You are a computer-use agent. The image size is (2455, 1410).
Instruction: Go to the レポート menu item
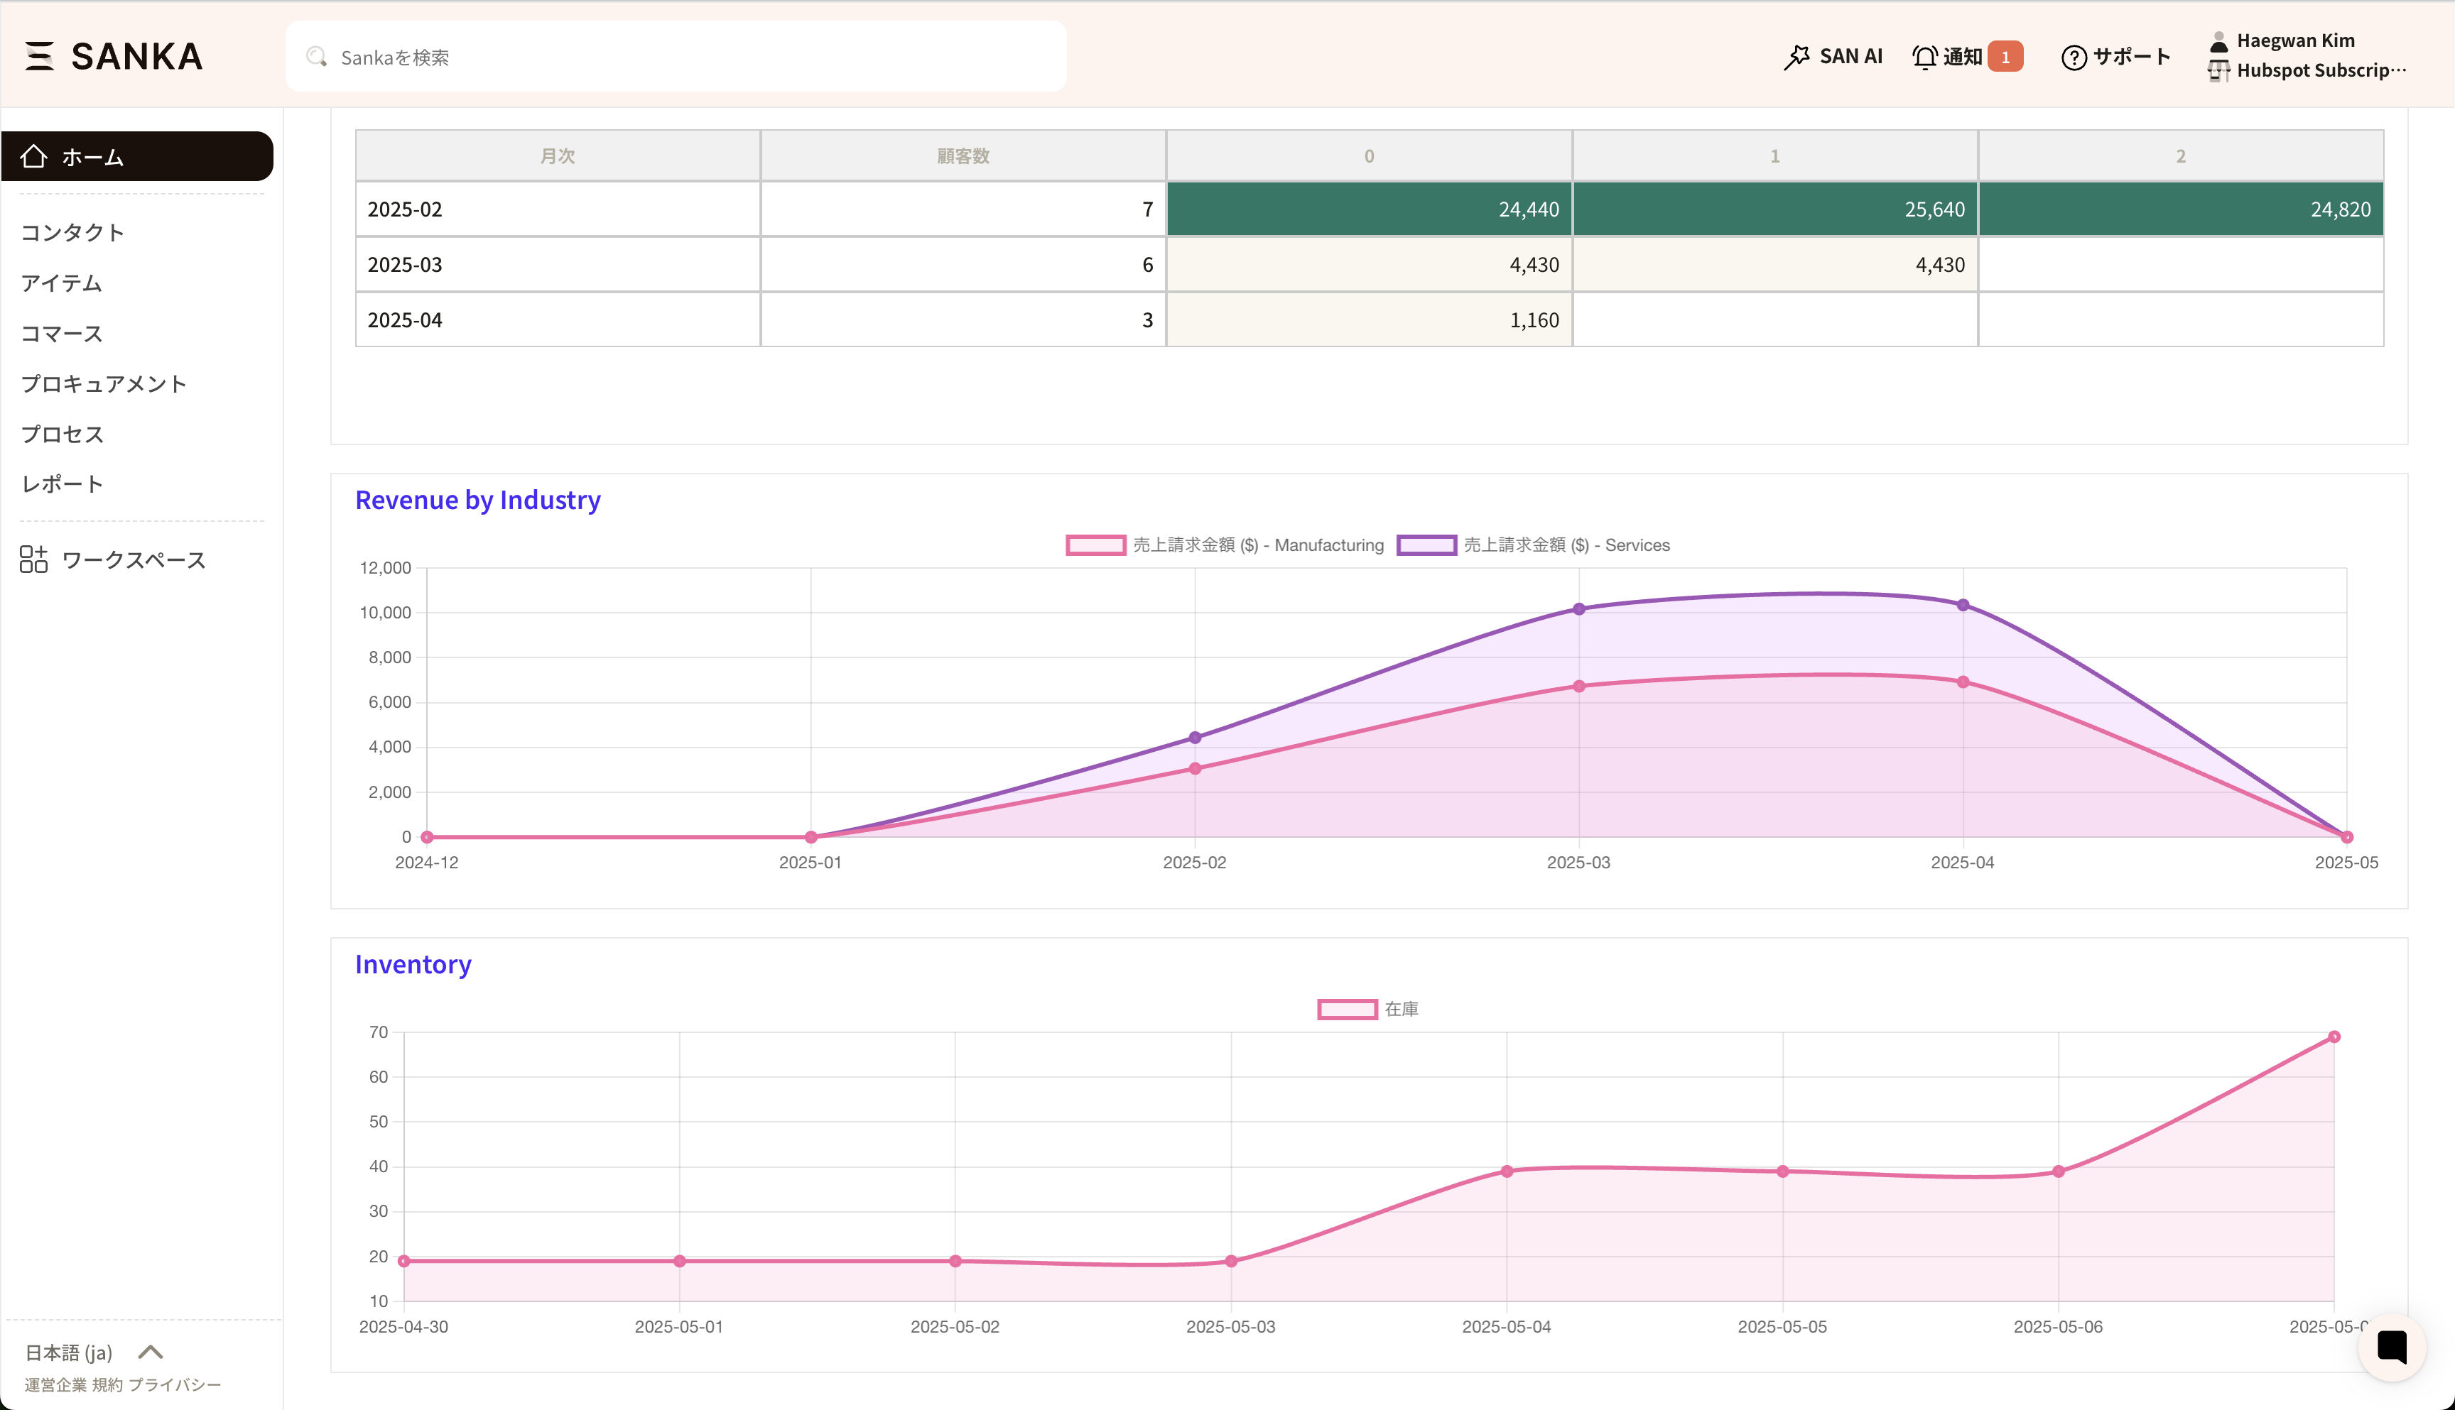pos(62,484)
